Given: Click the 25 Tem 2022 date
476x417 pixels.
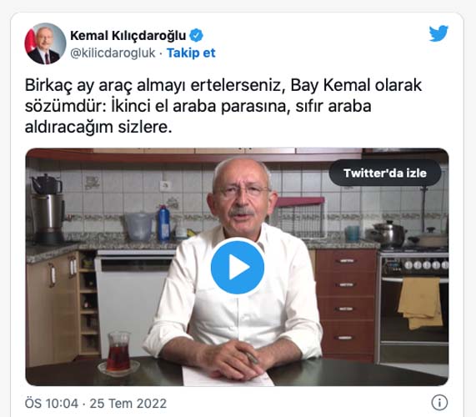Looking at the screenshot, I should [x=128, y=404].
